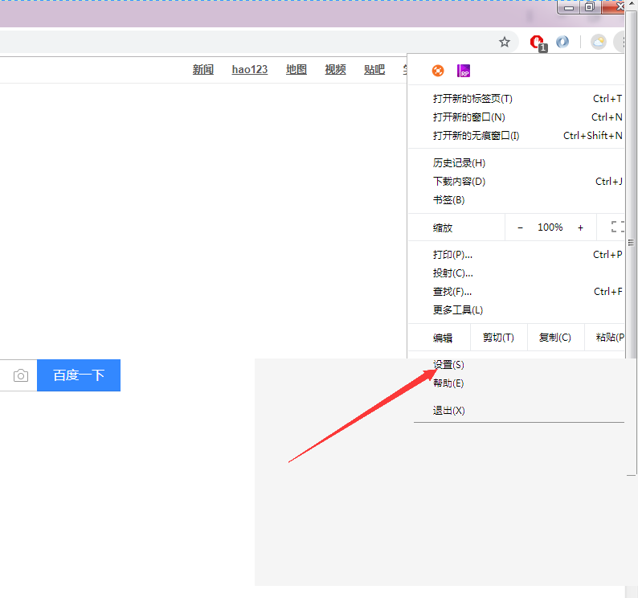This screenshot has width=638, height=598.
Task: Open the blue round extension icon
Action: [562, 42]
